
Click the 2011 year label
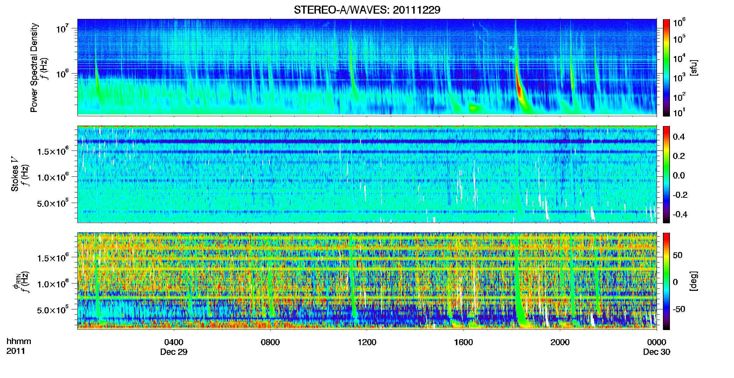16,351
